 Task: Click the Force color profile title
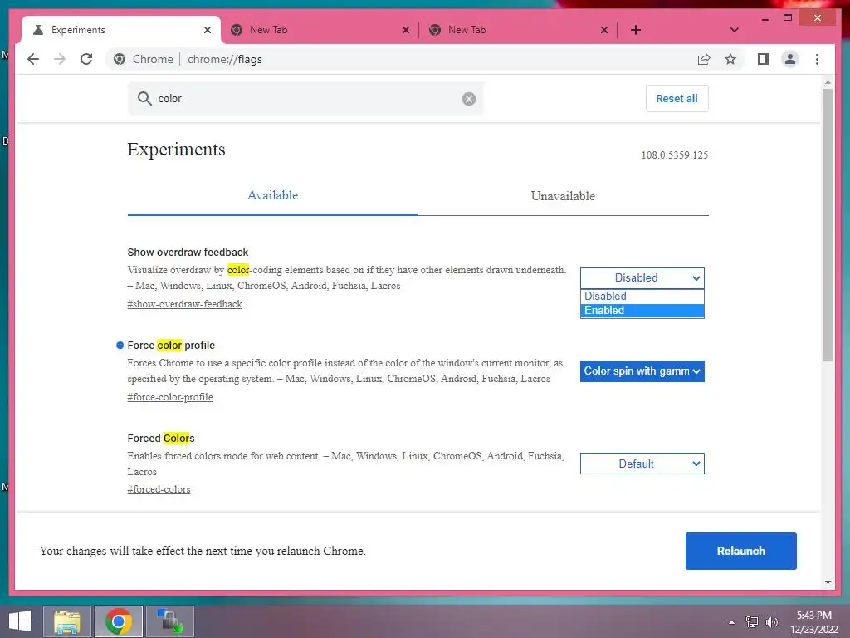point(171,345)
